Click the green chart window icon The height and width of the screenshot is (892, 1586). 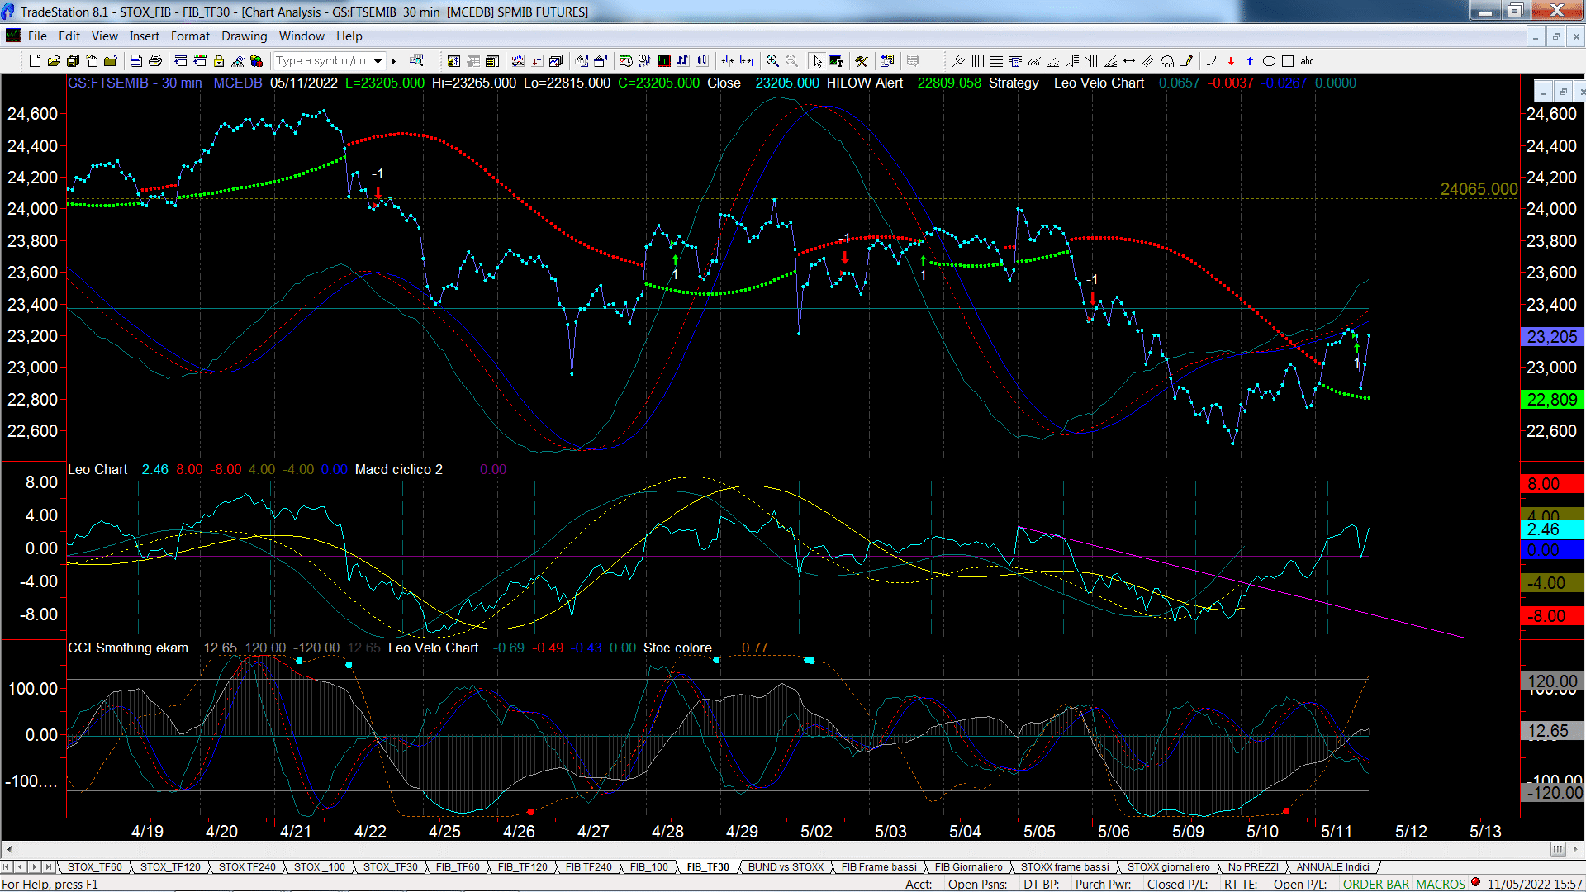[x=663, y=60]
